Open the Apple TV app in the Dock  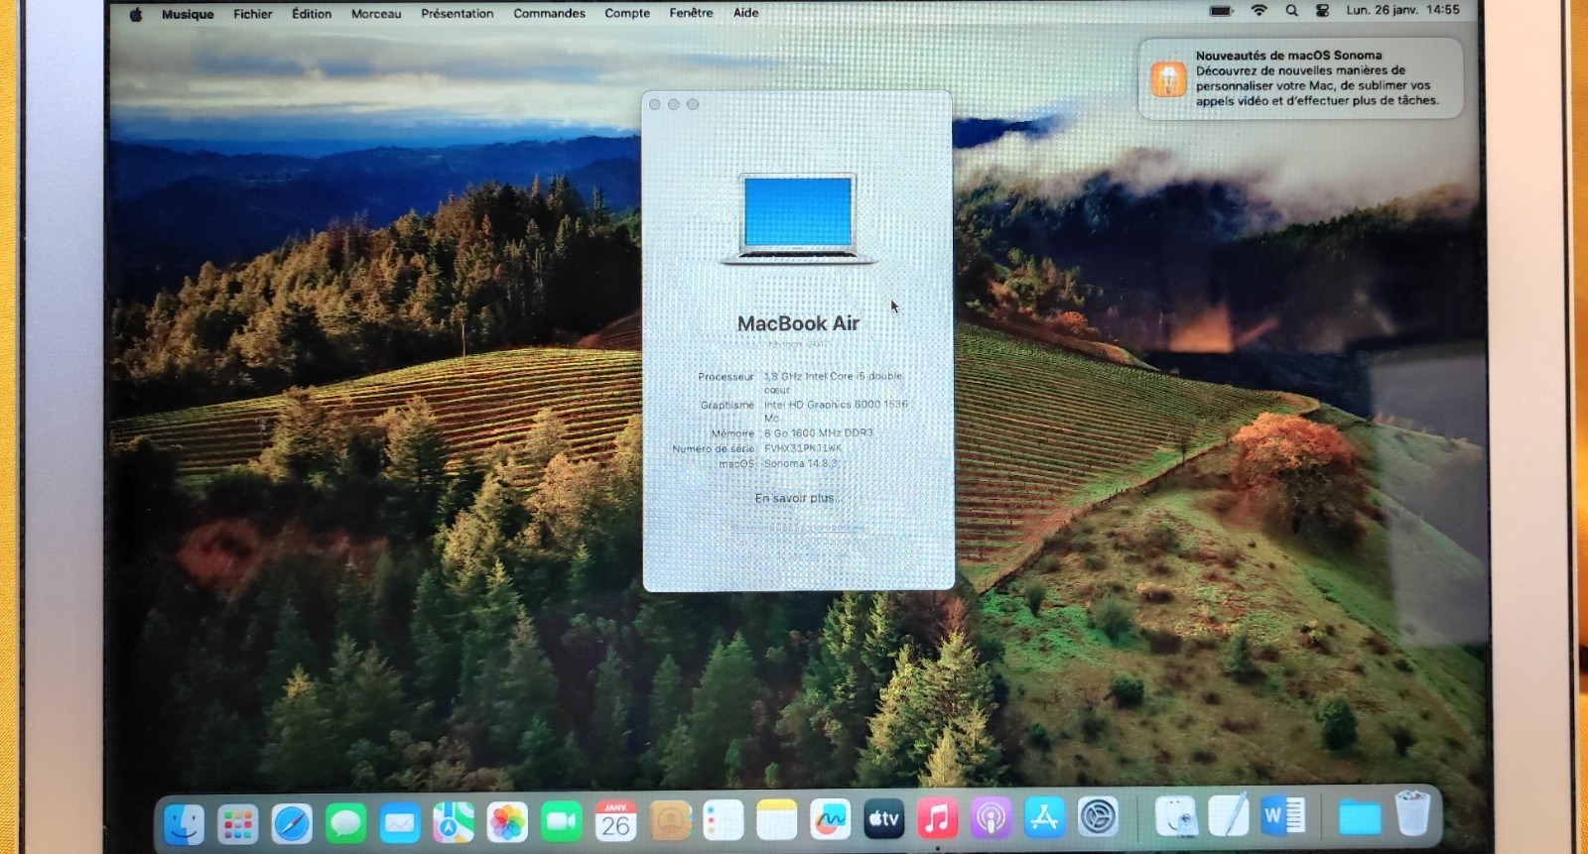883,819
